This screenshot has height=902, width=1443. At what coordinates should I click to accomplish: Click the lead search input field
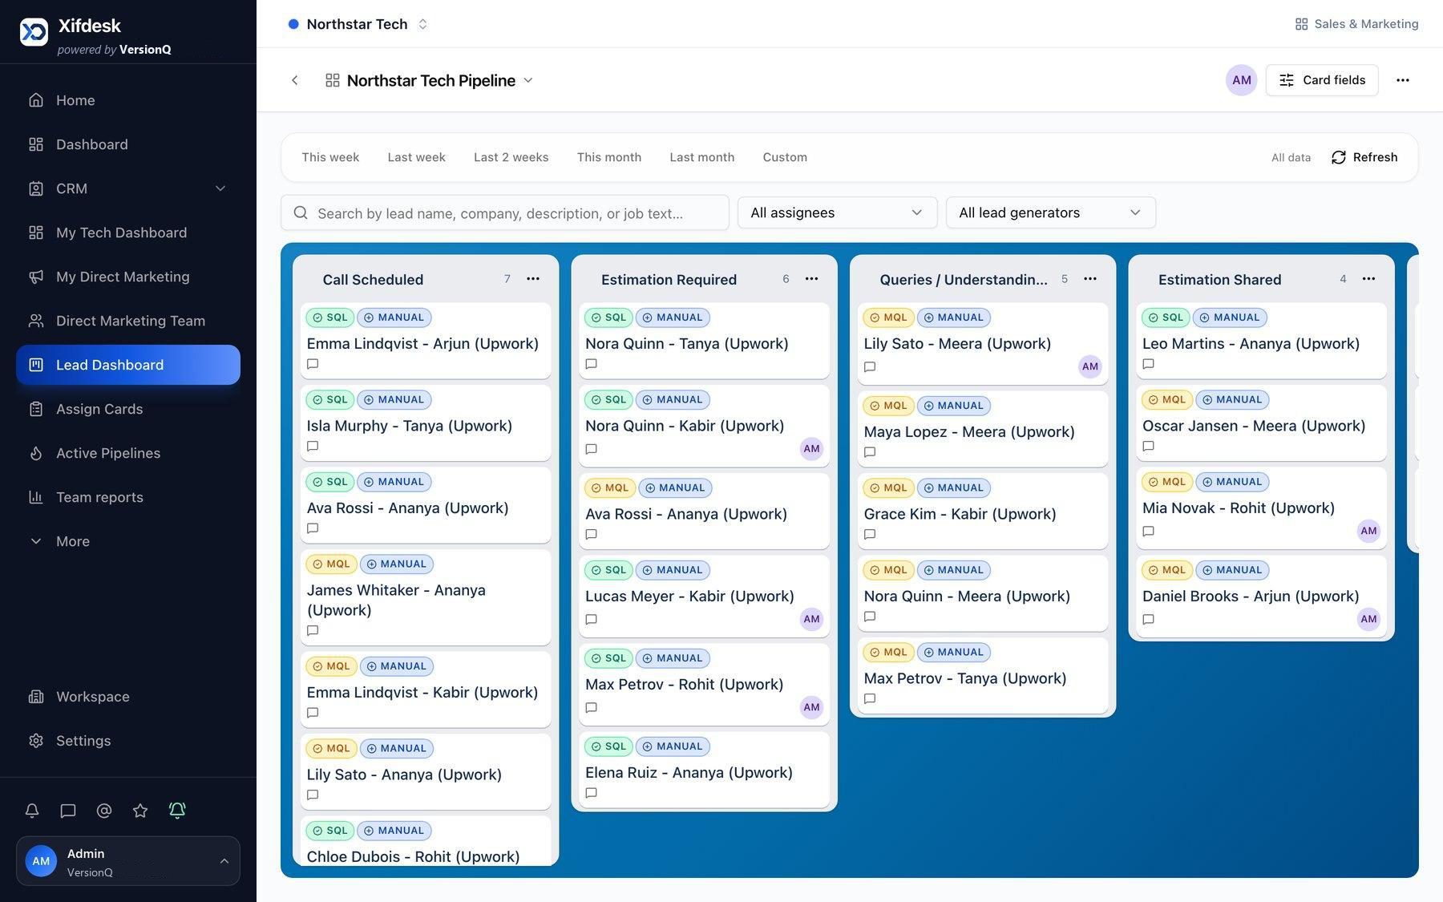coord(505,212)
